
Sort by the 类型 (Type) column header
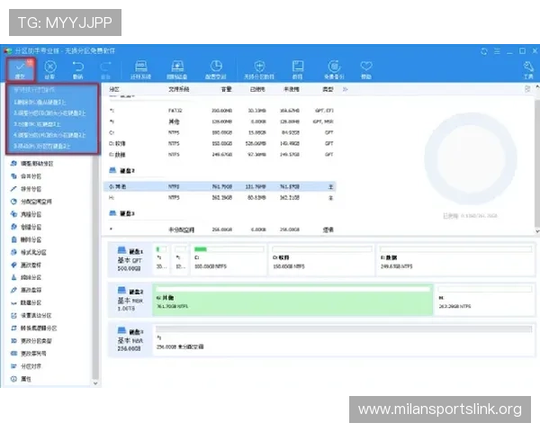click(x=328, y=89)
